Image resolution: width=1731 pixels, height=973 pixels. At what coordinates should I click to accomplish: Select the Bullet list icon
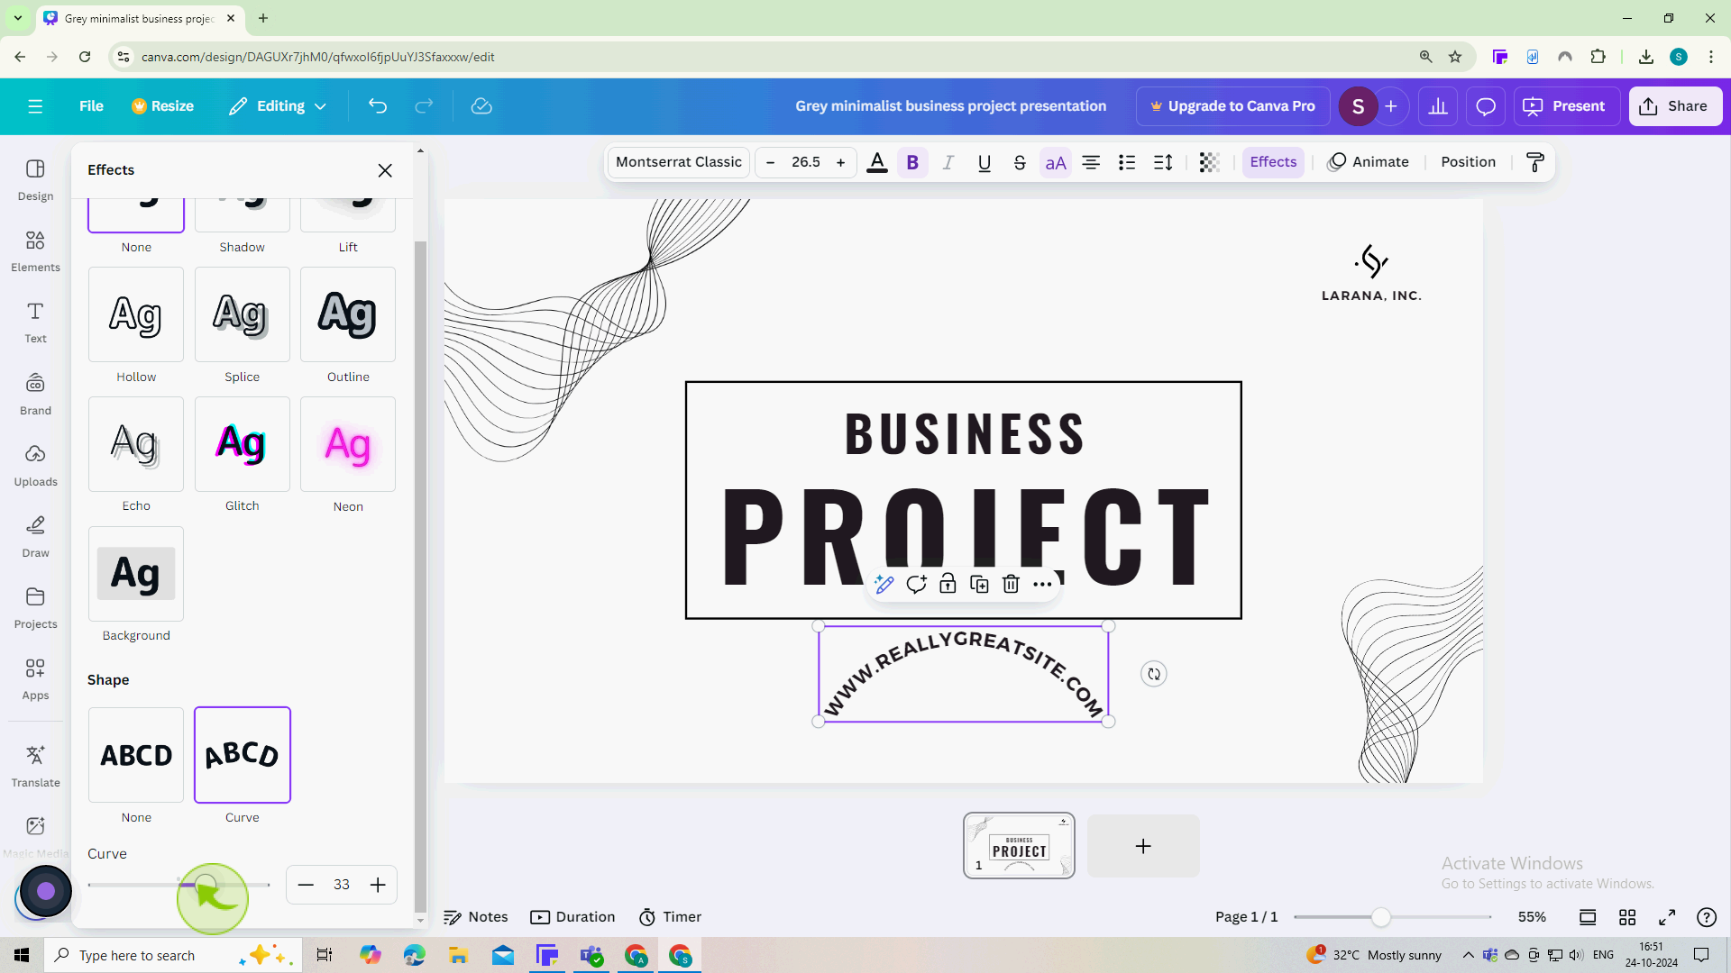point(1127,161)
